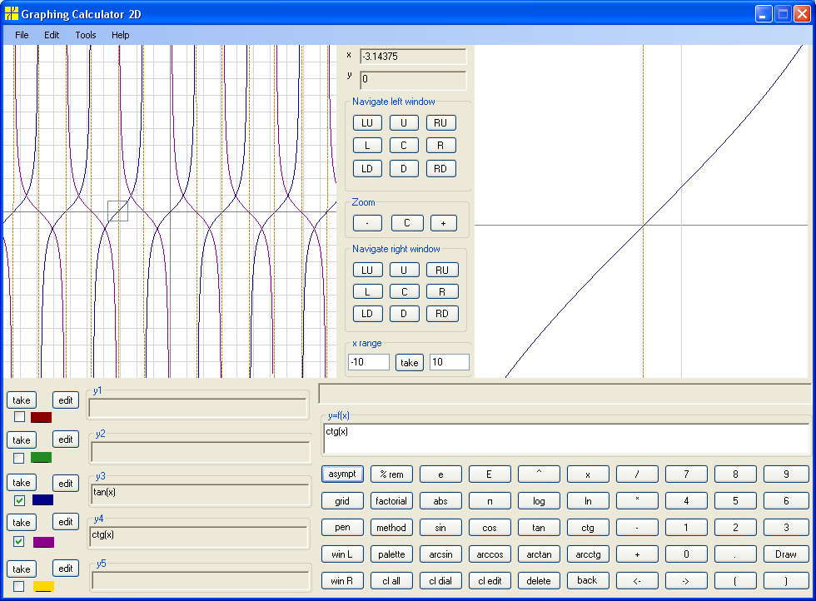This screenshot has width=816, height=601.
Task: Reset zoom with the Zoom C button
Action: click(x=407, y=223)
